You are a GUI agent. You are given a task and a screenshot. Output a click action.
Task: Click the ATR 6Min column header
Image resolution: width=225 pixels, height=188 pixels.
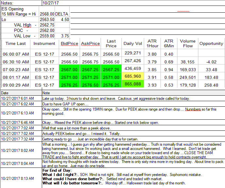tap(169, 44)
